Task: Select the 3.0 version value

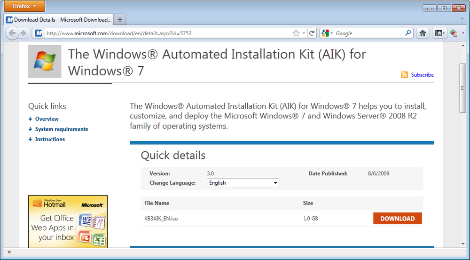Action: [x=211, y=173]
